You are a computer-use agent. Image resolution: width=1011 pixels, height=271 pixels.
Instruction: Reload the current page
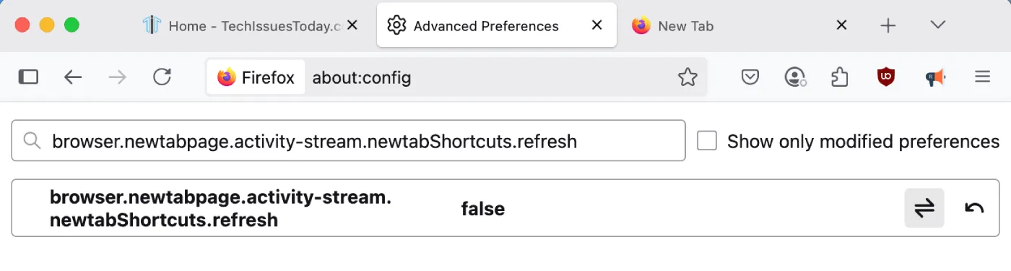(162, 77)
